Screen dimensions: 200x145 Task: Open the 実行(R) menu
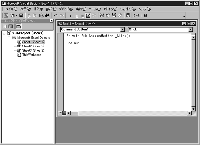81,9
